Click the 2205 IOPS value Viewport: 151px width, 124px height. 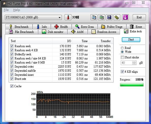pos(65,67)
